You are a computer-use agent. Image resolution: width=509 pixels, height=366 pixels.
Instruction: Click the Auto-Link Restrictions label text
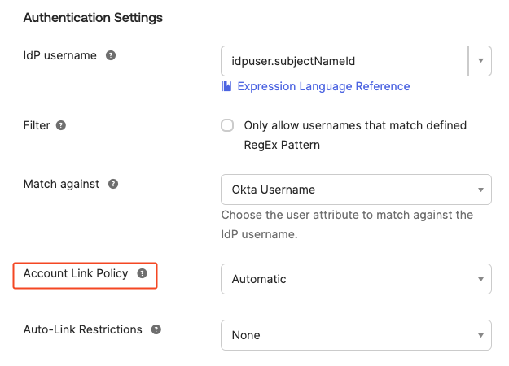pos(83,330)
